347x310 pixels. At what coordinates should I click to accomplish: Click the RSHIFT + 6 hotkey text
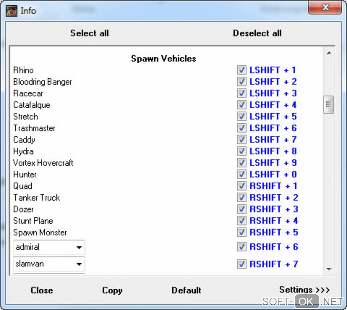click(x=274, y=247)
